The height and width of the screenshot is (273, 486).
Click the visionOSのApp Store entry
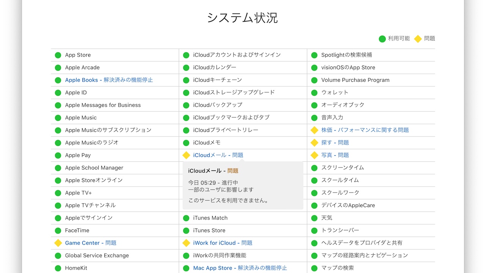click(x=348, y=68)
